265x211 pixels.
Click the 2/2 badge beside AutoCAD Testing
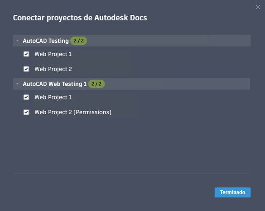coord(79,41)
